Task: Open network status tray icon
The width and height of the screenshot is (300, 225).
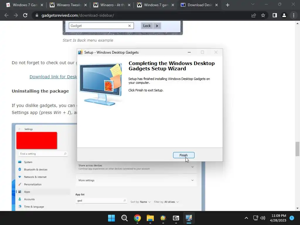Action: click(x=255, y=218)
